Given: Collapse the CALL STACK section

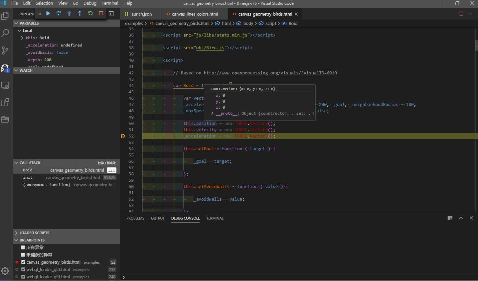Looking at the screenshot, I should tap(66, 163).
